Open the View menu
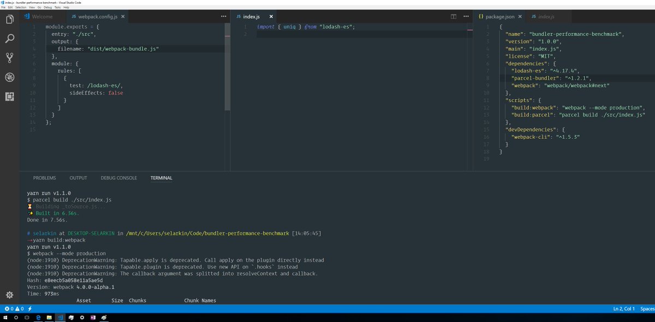This screenshot has width=655, height=322. pyautogui.click(x=31, y=8)
